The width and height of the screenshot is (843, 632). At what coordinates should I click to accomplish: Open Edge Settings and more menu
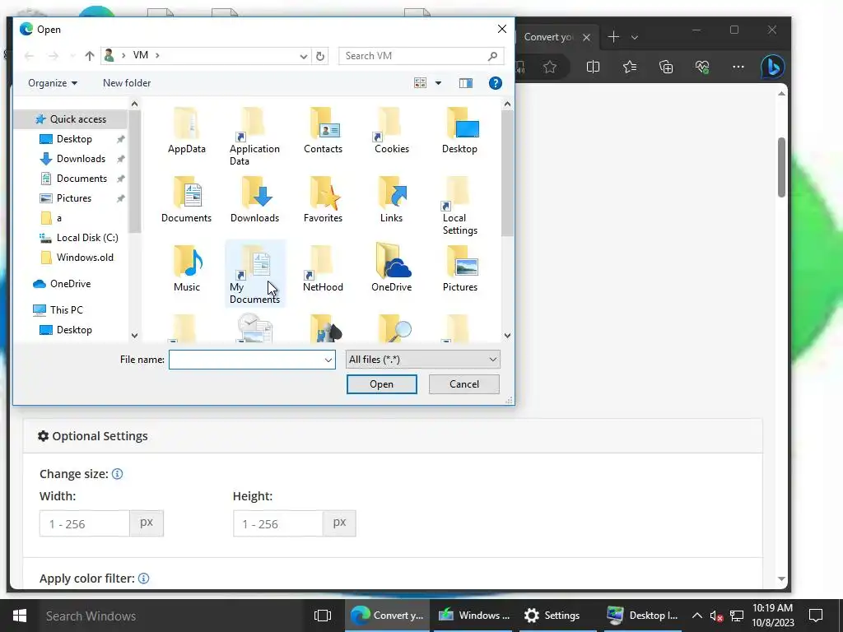[x=738, y=67]
